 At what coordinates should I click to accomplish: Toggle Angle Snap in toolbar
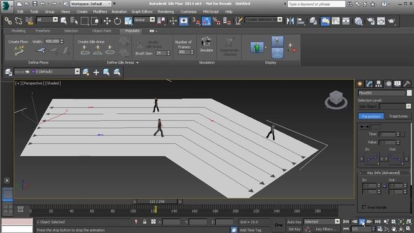click(206, 21)
